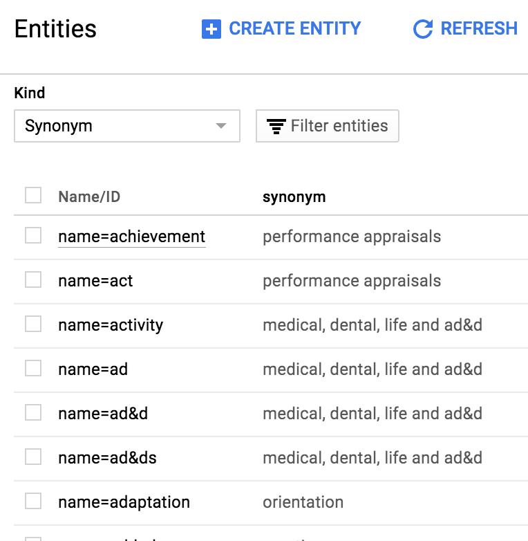Open the name=achievement entity link
Screen dimensions: 528x541
click(131, 237)
